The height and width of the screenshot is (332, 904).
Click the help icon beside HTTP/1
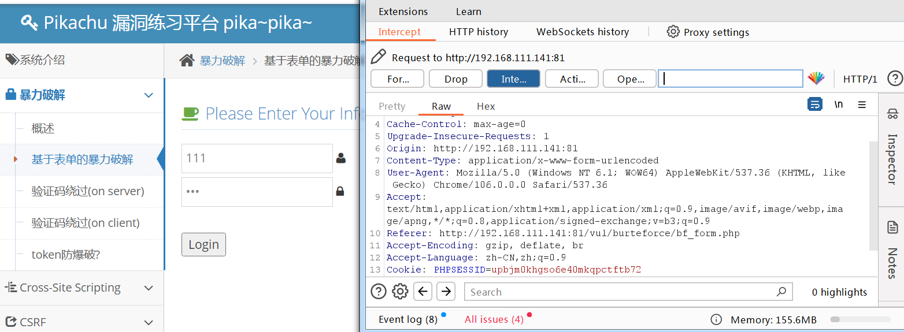coord(894,79)
